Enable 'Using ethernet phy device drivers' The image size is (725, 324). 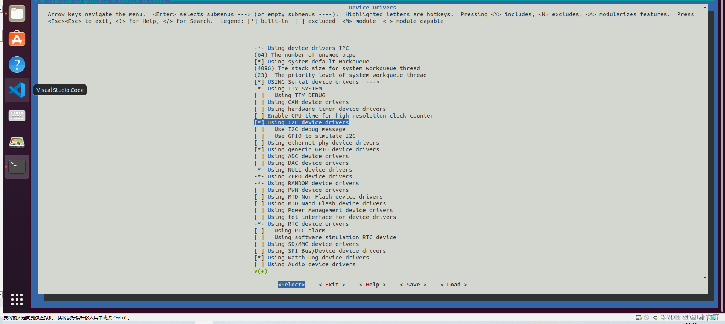pyautogui.click(x=317, y=143)
